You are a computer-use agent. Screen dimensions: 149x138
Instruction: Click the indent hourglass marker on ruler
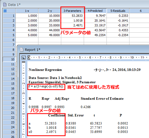tap(29, 57)
